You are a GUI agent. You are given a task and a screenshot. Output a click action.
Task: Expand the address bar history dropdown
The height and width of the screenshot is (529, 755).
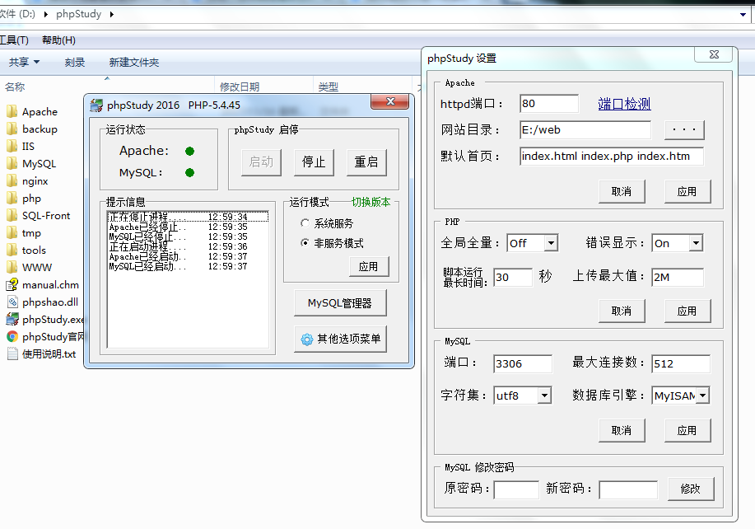click(743, 15)
